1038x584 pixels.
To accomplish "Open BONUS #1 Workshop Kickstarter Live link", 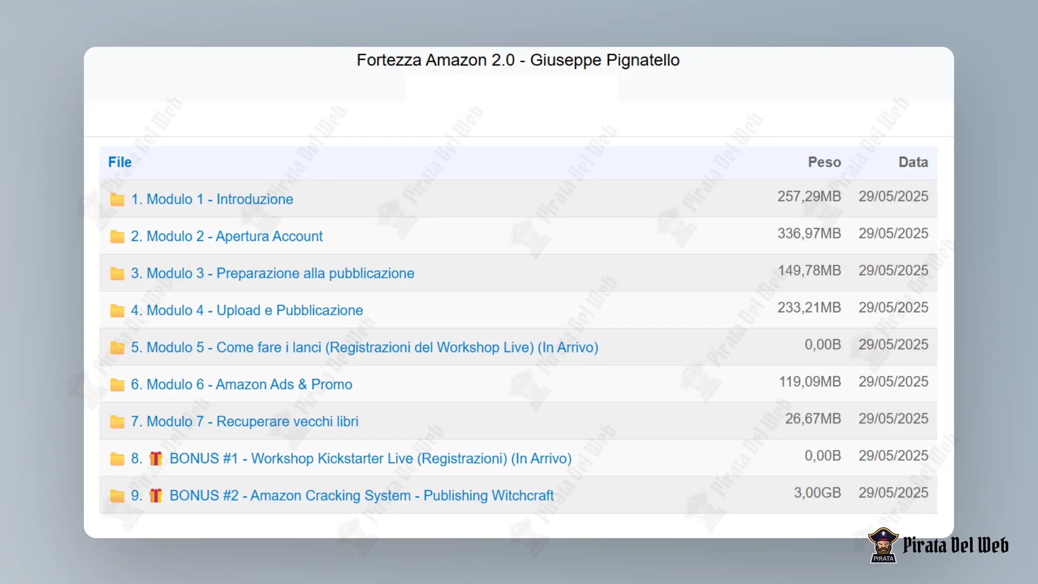I will 370,459.
